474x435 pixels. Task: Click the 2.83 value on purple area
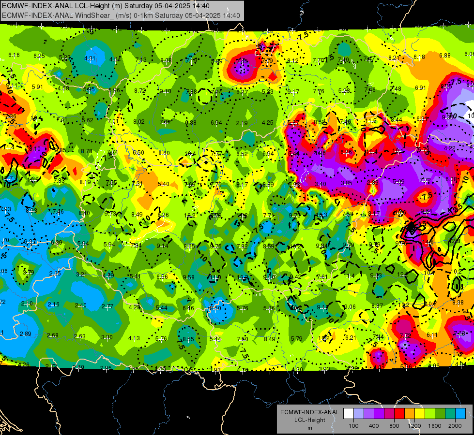click(373, 182)
